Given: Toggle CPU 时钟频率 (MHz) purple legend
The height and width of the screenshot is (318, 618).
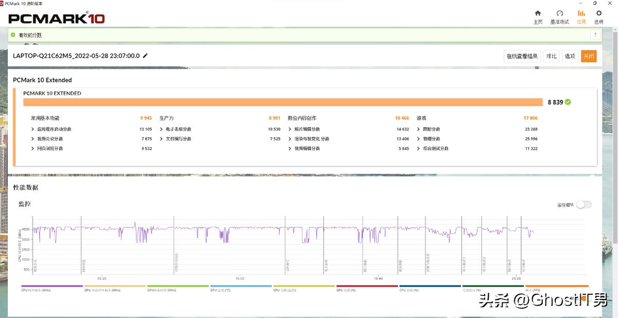Looking at the screenshot, I should pos(51,286).
